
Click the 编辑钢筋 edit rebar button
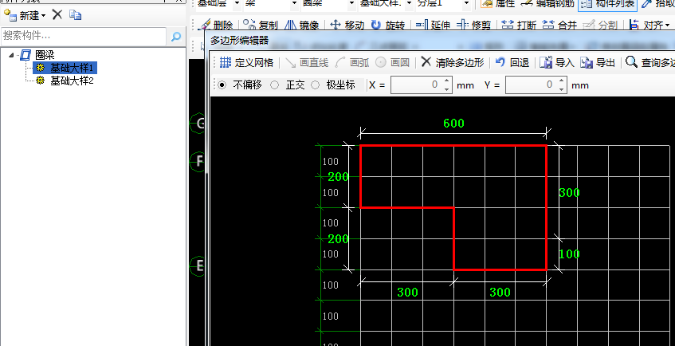click(x=547, y=4)
